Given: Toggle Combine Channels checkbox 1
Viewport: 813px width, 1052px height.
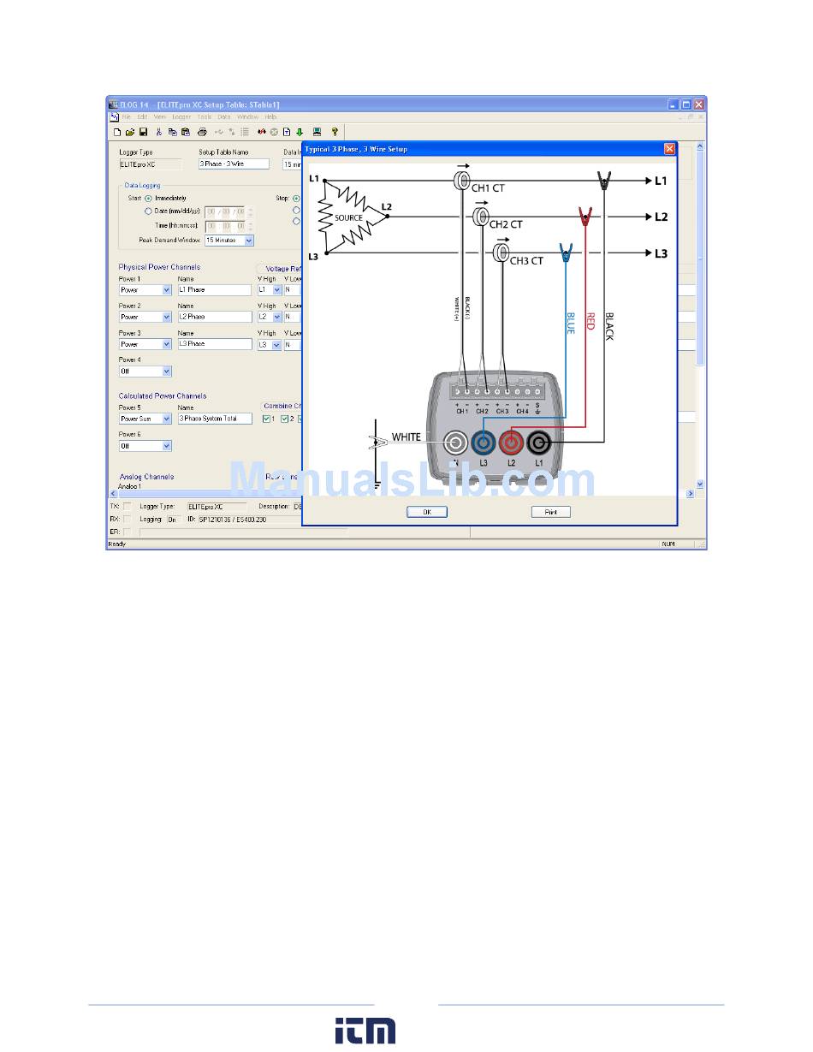Looking at the screenshot, I should [266, 419].
